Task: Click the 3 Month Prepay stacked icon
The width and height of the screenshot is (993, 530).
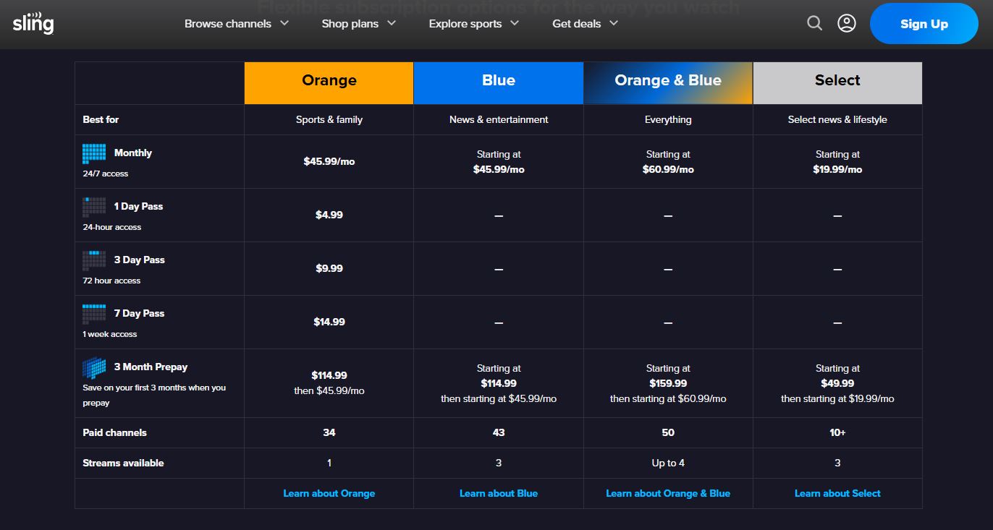Action: 94,368
